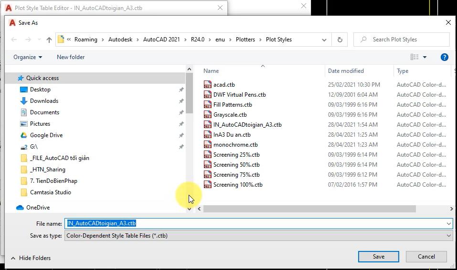Select the InA3 Du an.ctb file icon
This screenshot has height=270, width=457.
tap(208, 135)
